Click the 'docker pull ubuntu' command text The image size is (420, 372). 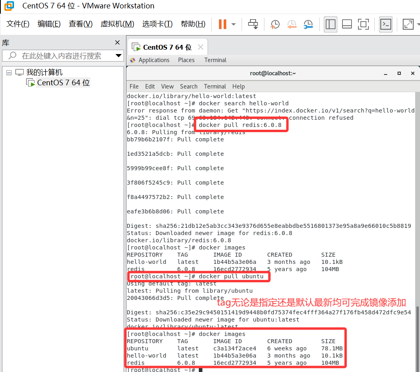click(231, 276)
